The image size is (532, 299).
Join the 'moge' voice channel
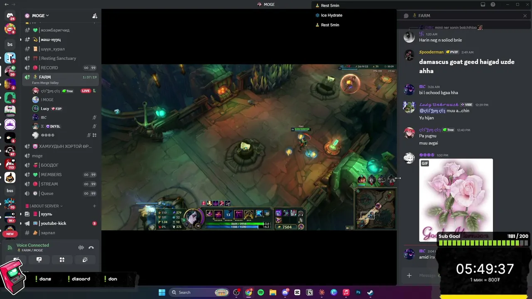(x=61, y=156)
